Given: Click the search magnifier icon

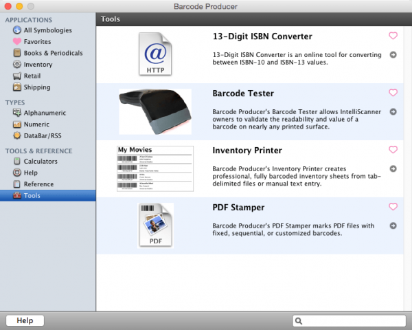Looking at the screenshot, I should [x=299, y=321].
